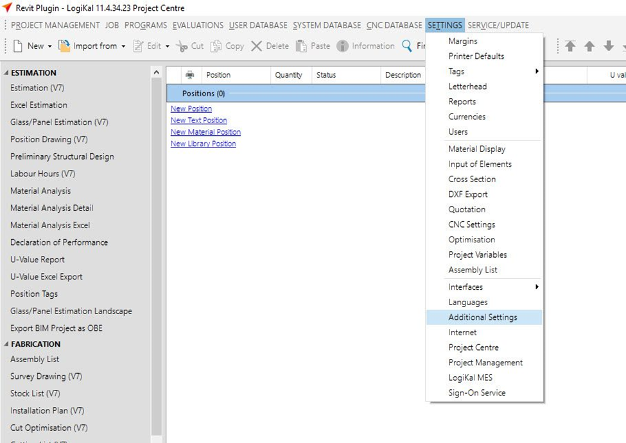Collapse the FABRICATION section
The image size is (626, 443).
[x=6, y=344]
